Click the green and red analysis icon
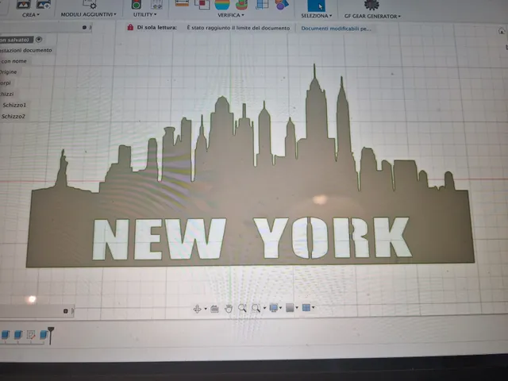The width and height of the screenshot is (508, 381). 241,4
